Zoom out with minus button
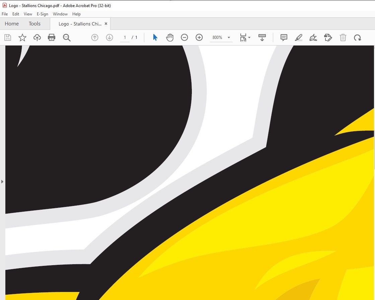Screen dimensions: 375x300 184,37
